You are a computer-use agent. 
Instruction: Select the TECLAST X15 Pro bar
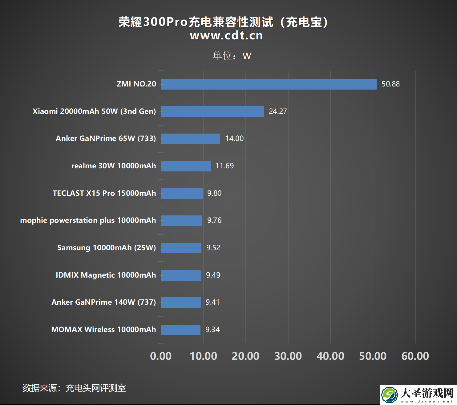182,193
